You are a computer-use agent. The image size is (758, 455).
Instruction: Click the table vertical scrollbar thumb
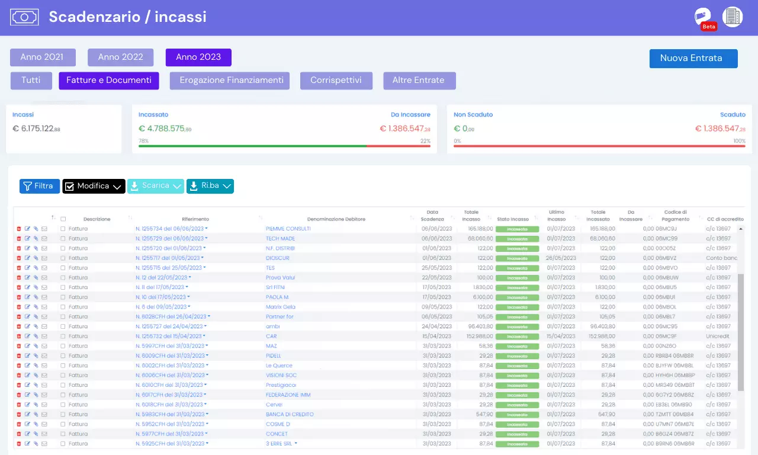tap(741, 332)
